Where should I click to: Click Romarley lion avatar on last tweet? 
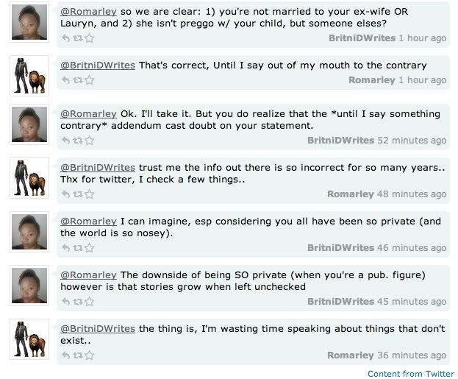click(x=29, y=339)
